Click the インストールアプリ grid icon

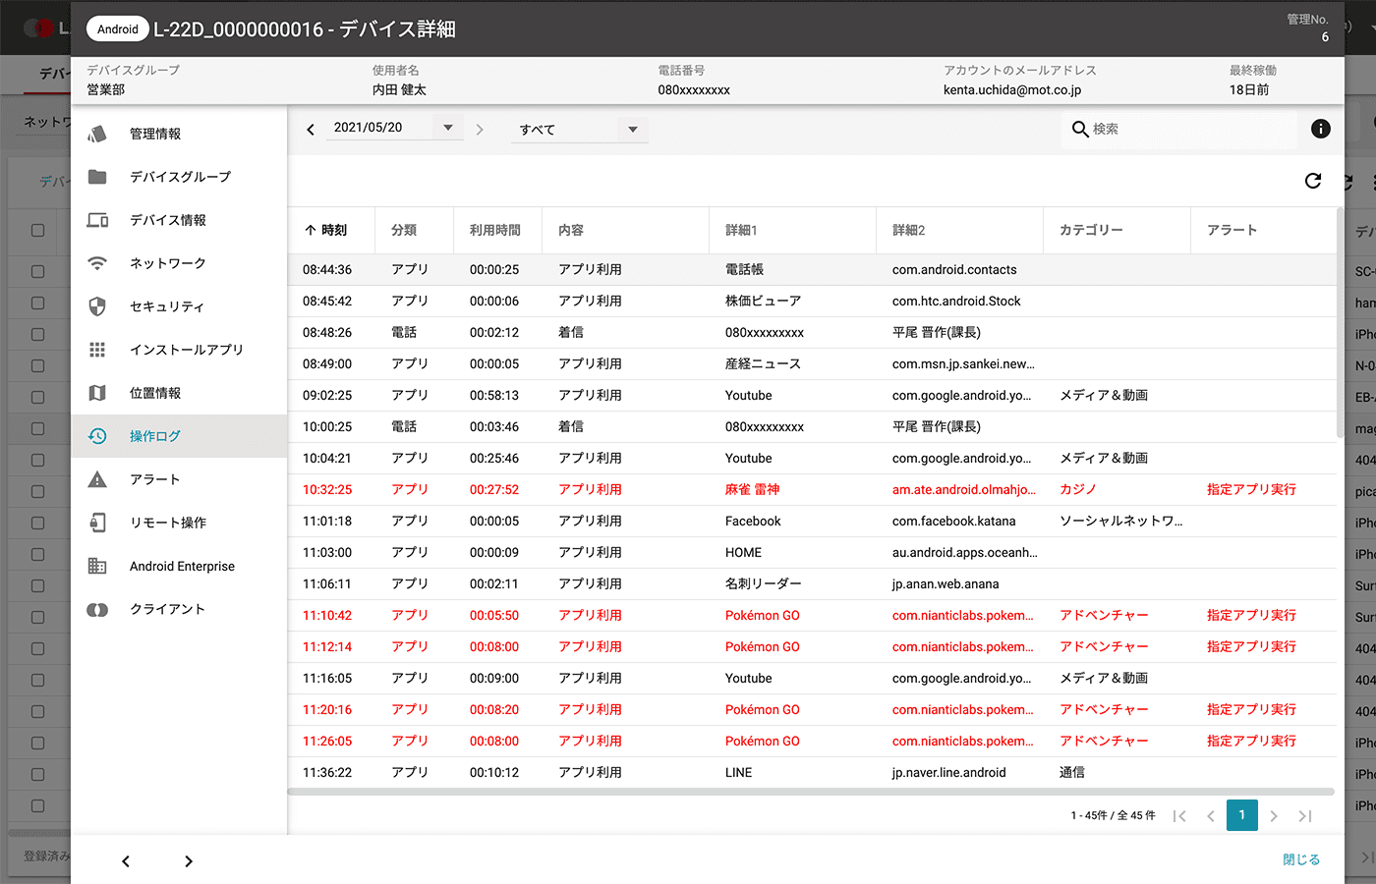[96, 350]
